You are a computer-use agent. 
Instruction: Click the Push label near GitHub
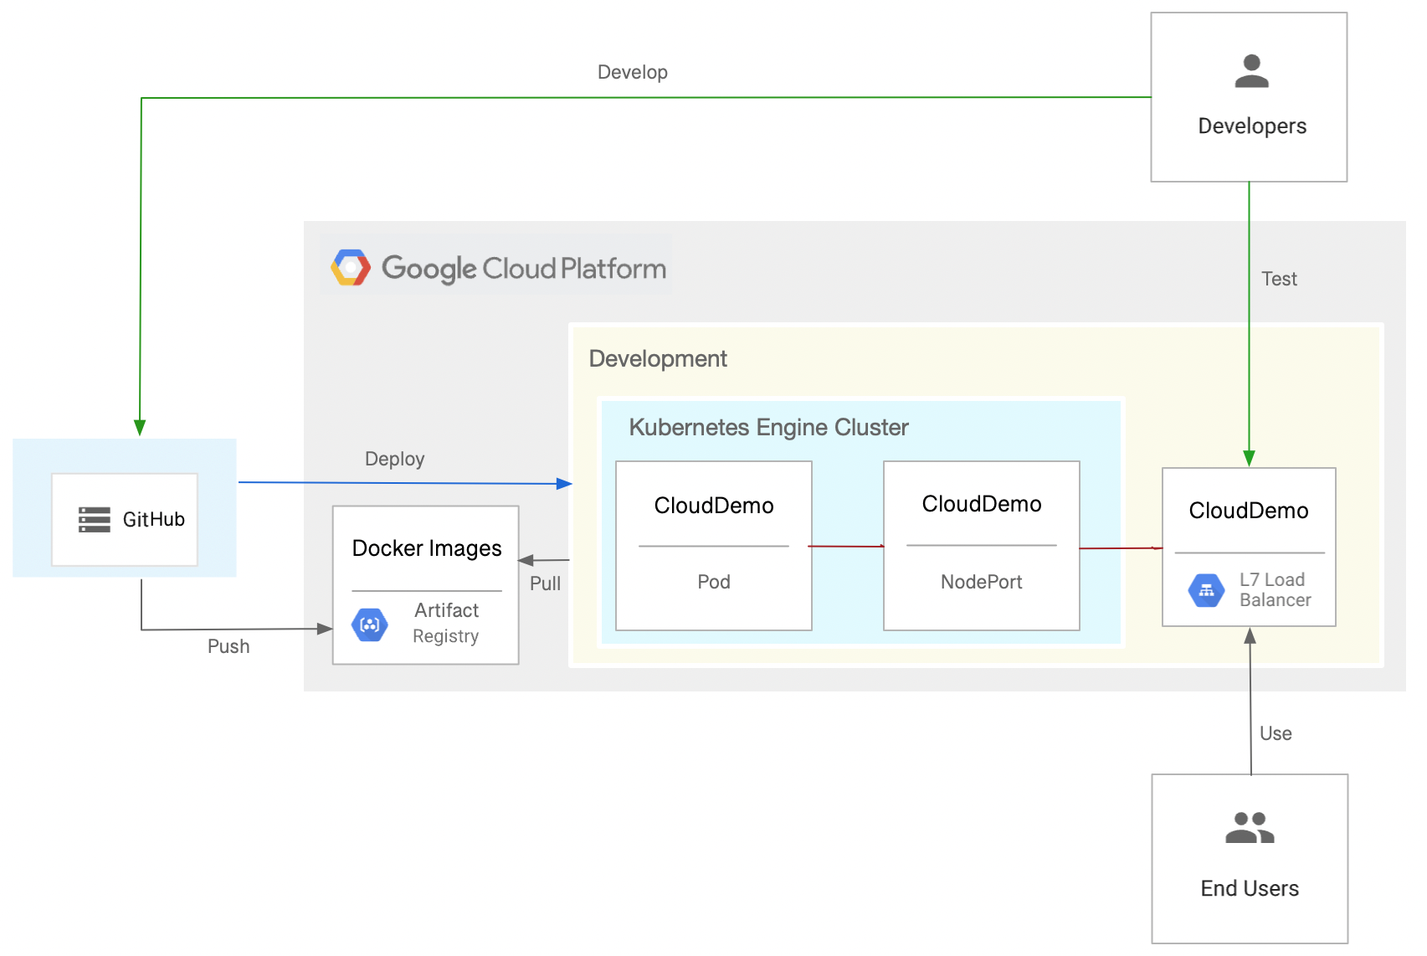click(228, 645)
